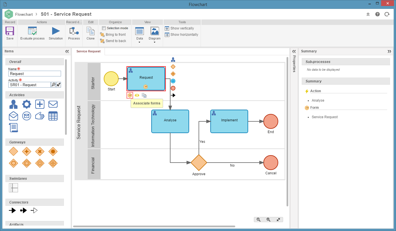Add message event from Request quick menu

[x=173, y=81]
